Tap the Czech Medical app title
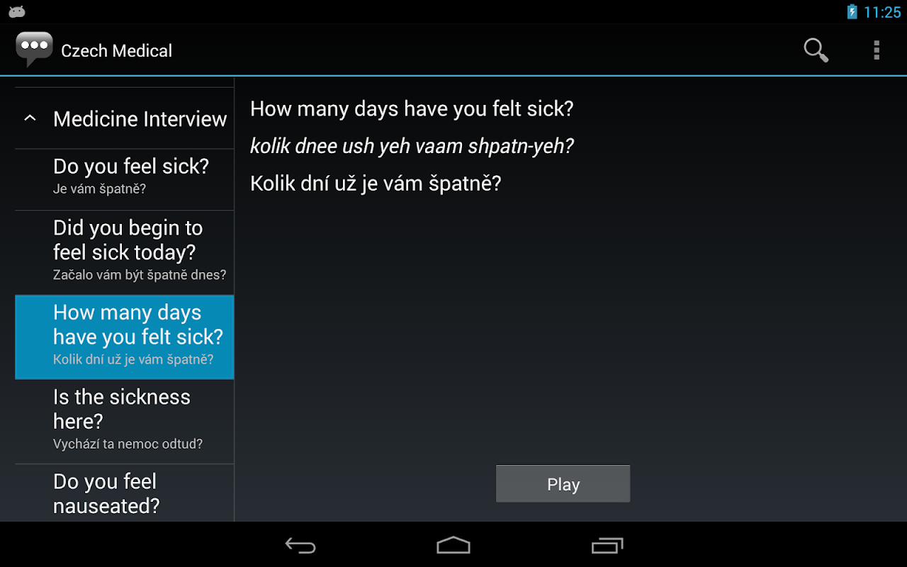Screen dimensions: 907x567 (117, 50)
